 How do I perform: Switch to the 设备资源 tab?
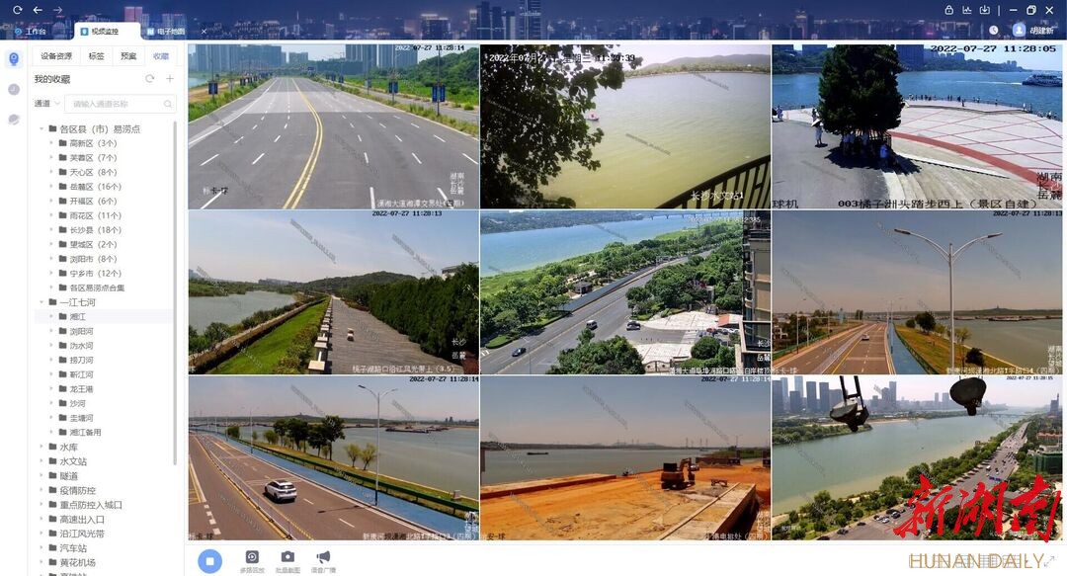click(56, 56)
